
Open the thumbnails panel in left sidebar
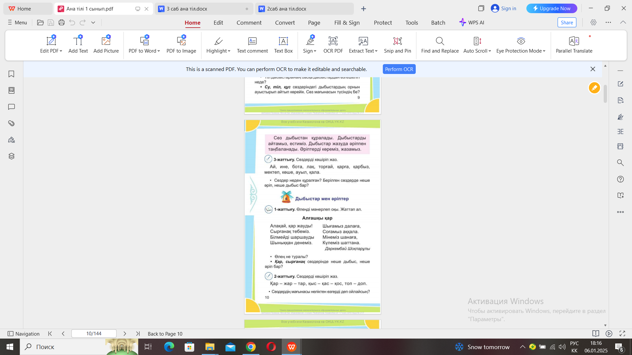tap(12, 90)
